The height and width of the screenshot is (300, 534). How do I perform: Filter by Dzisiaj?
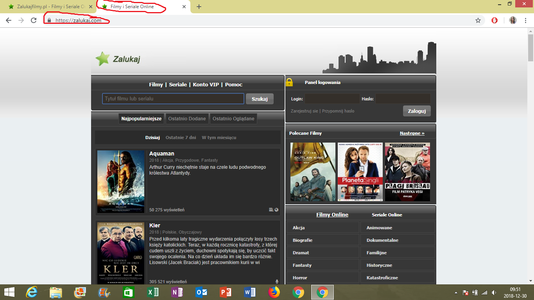152,137
